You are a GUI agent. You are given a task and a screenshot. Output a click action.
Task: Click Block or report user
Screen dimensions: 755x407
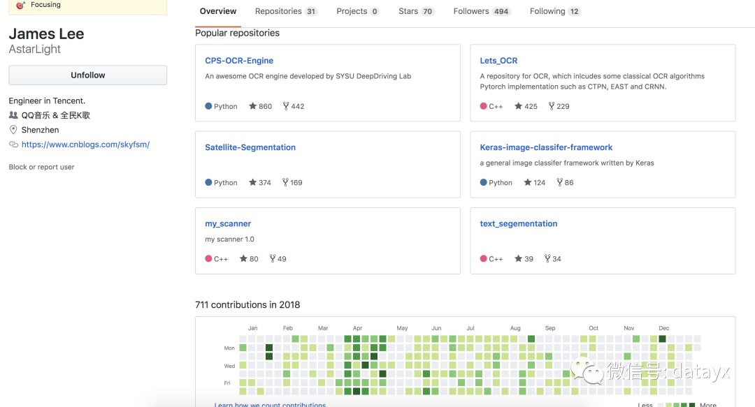(41, 167)
